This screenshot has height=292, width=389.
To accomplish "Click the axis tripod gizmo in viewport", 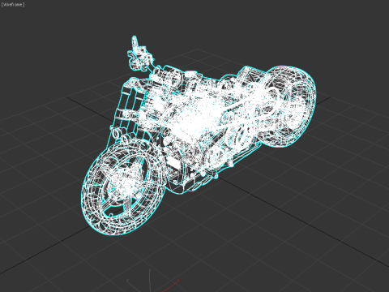I will [x=152, y=281].
